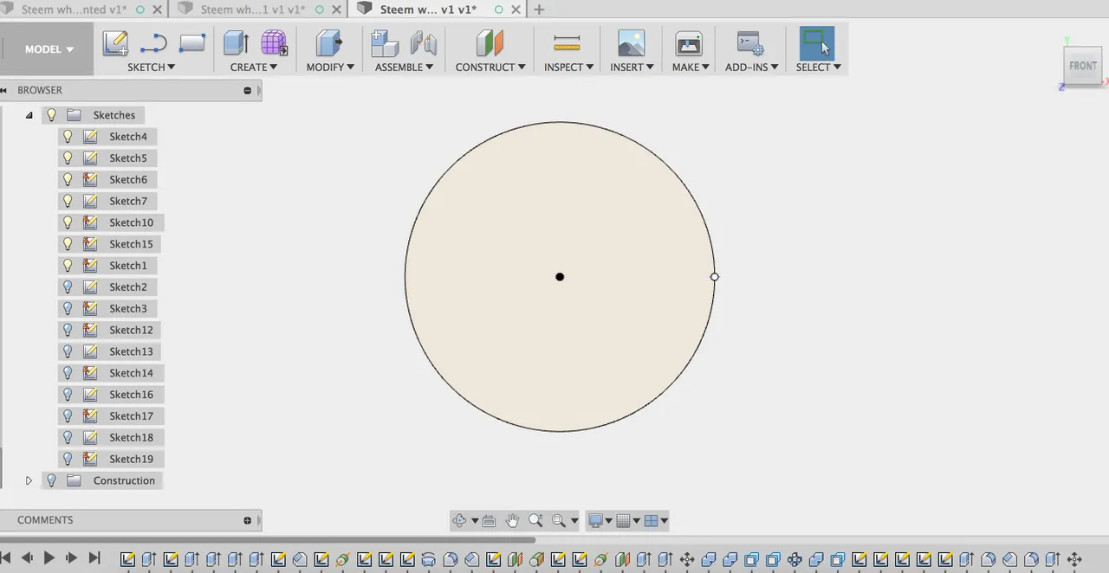Jump to timeline start
Viewport: 1109px width, 573px height.
click(x=4, y=558)
